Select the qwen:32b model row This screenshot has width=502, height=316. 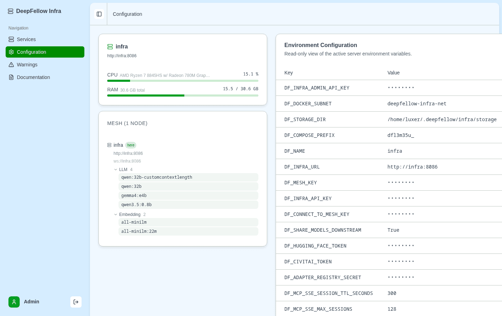[x=188, y=186]
